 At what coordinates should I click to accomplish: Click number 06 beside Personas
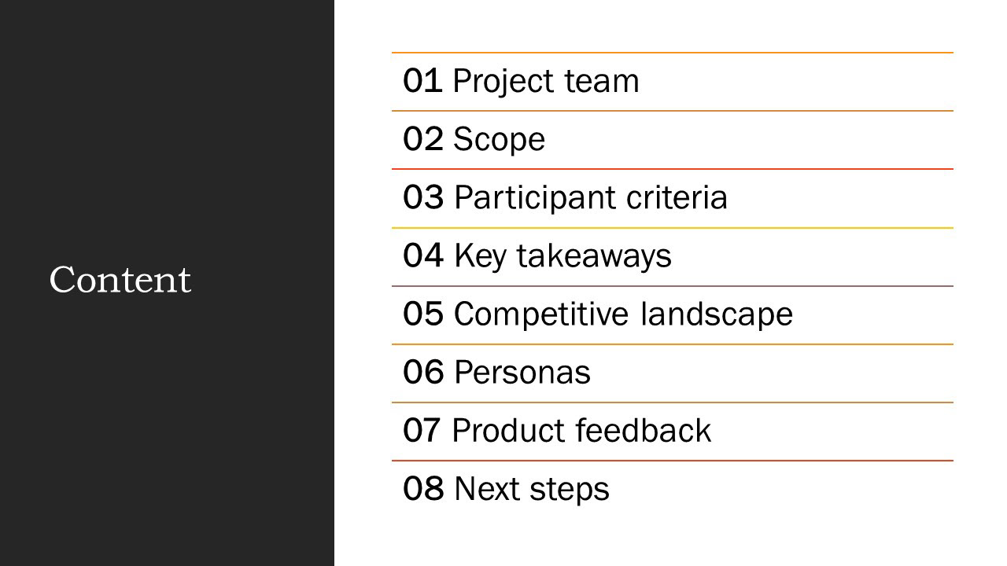tap(422, 373)
